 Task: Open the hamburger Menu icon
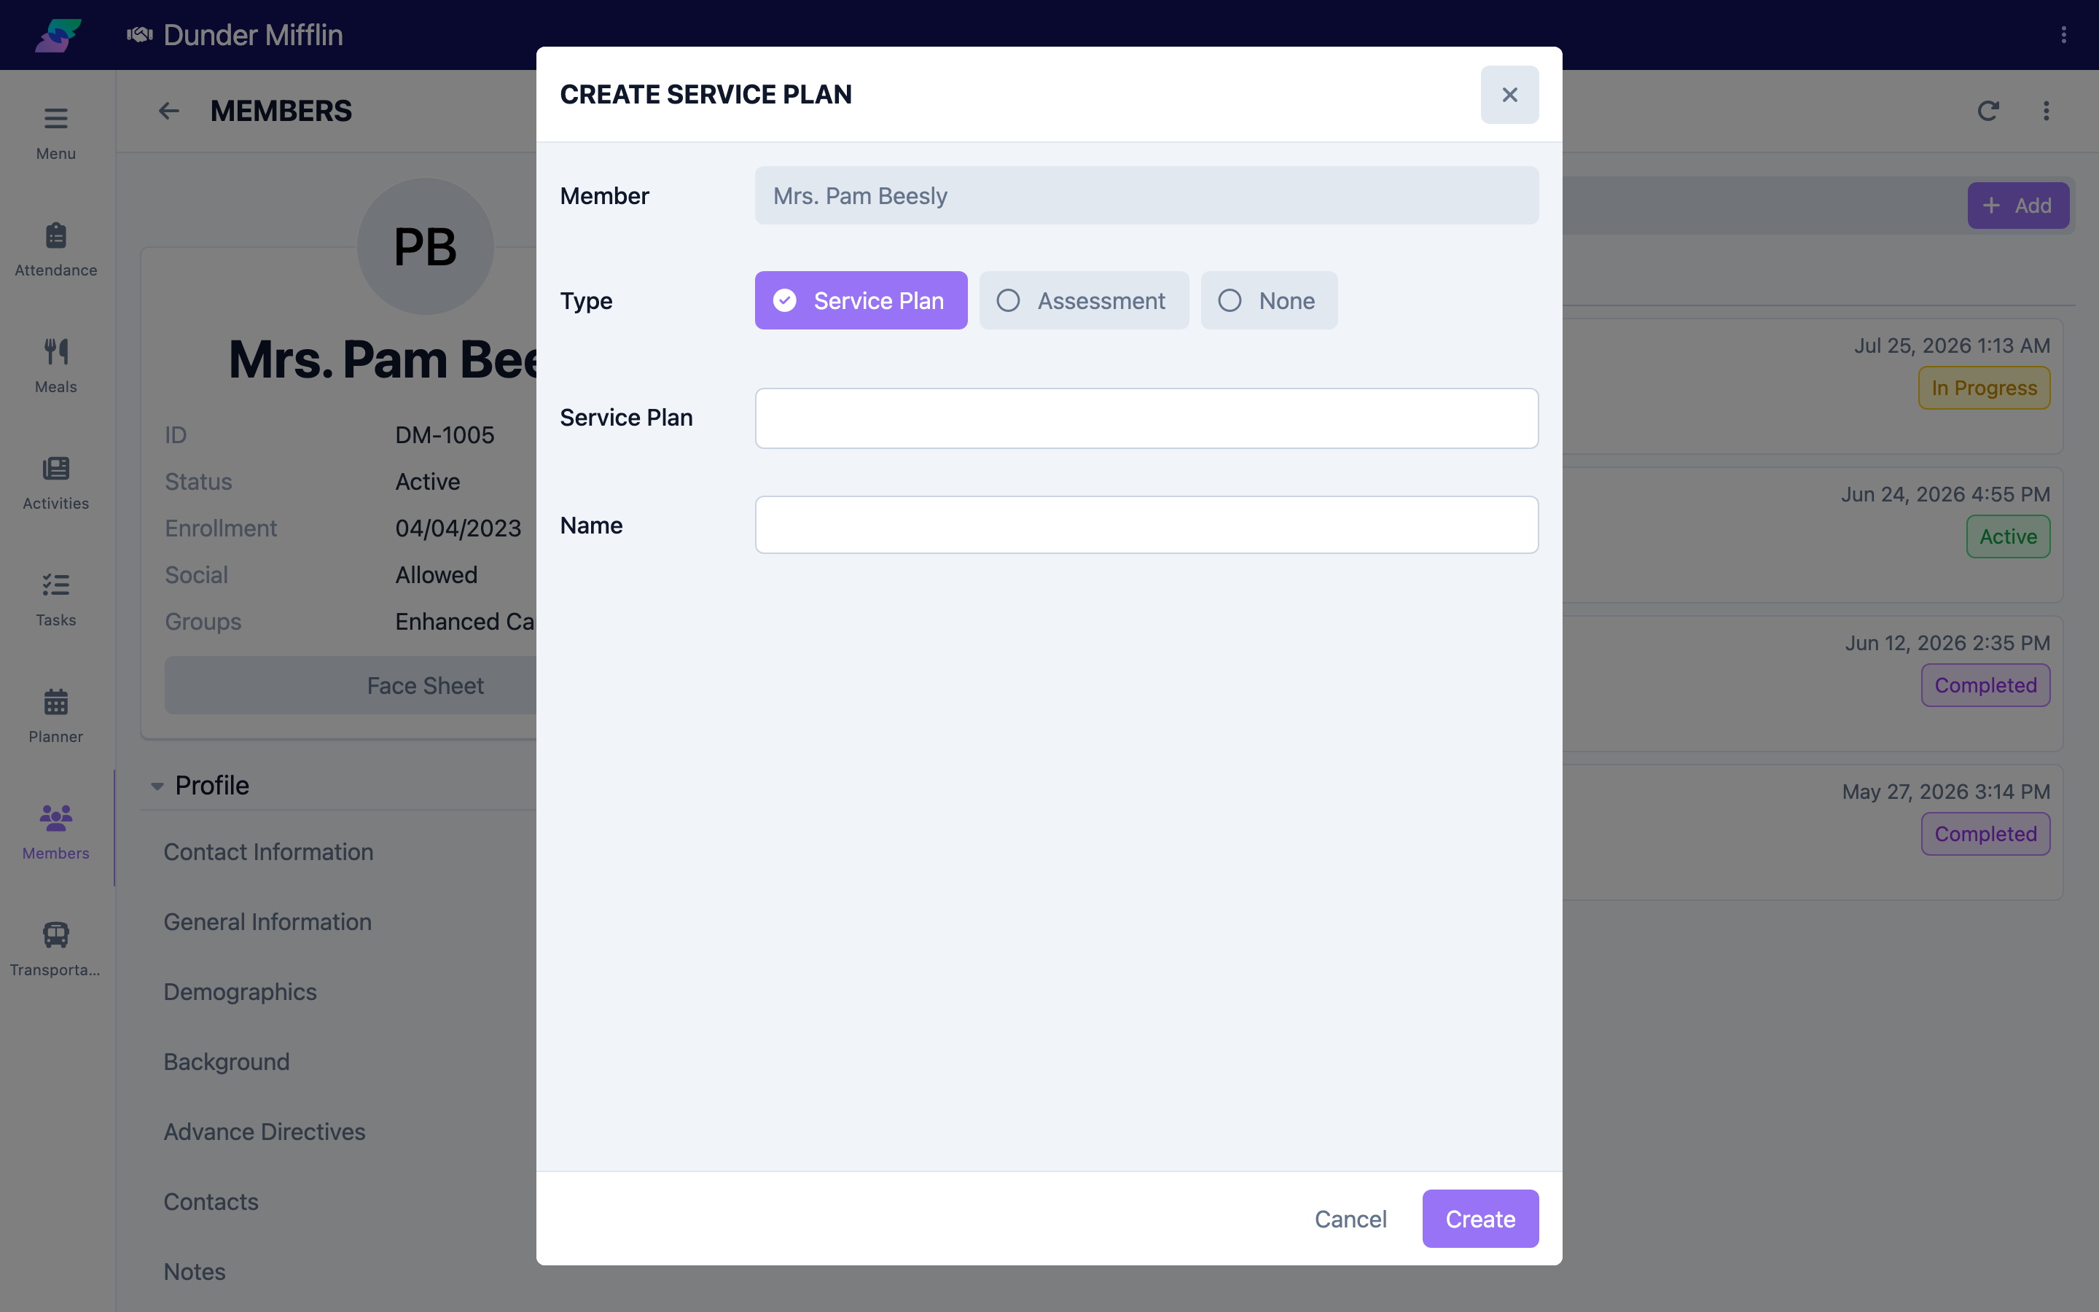click(x=55, y=118)
